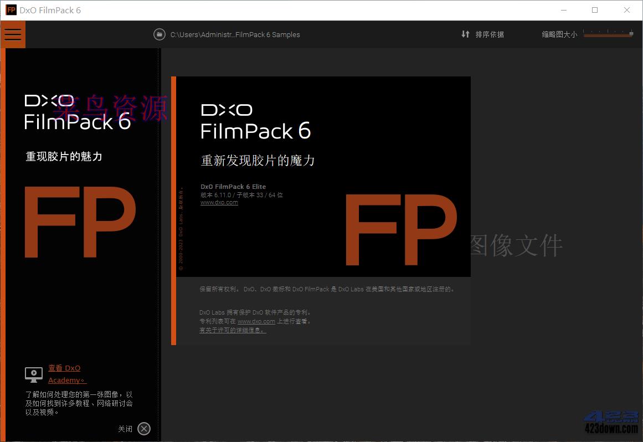Click the circled X icon beside 关闭

point(143,428)
